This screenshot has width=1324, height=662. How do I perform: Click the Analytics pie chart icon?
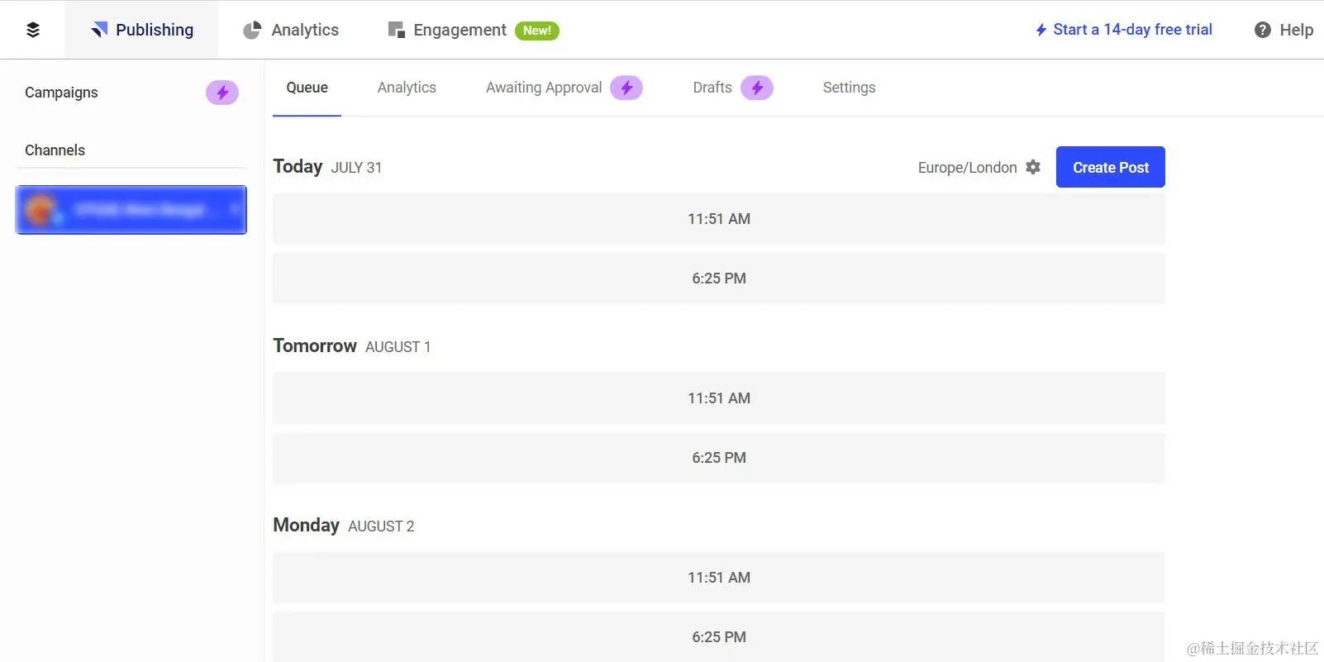pyautogui.click(x=252, y=31)
